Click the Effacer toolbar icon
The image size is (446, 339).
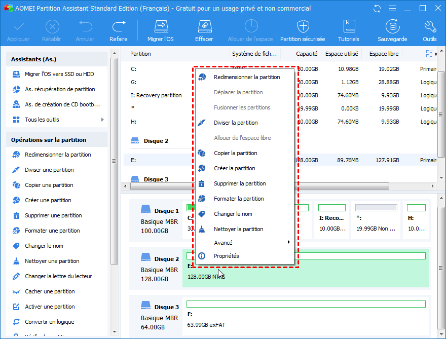click(204, 31)
